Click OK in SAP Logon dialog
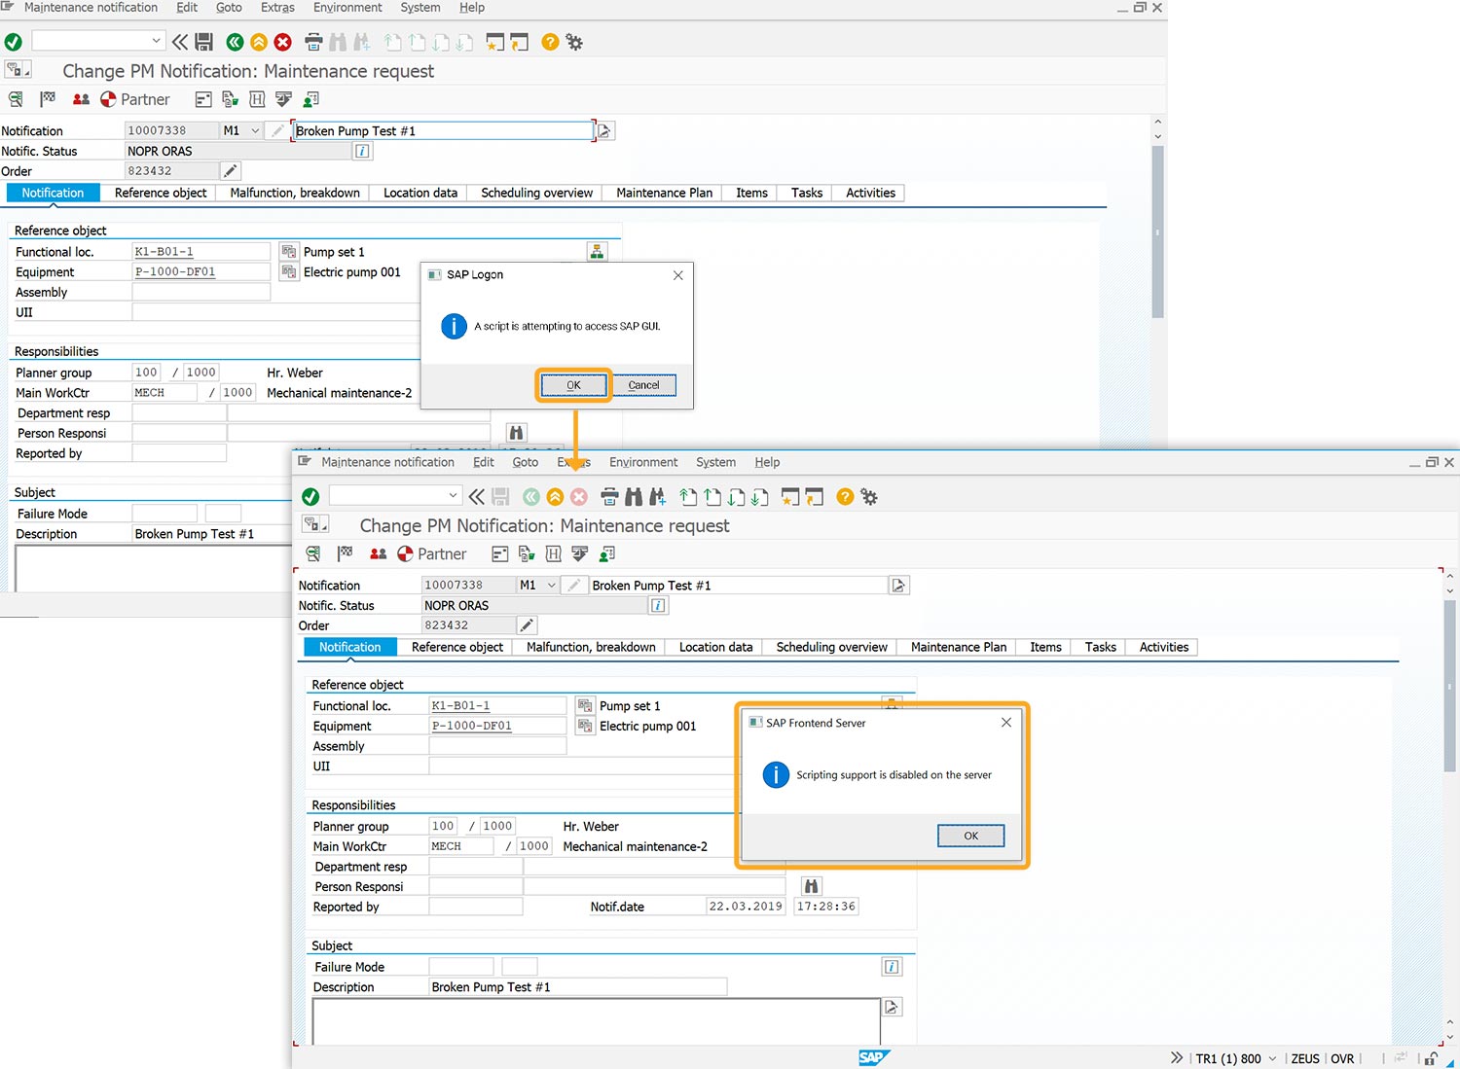 click(x=573, y=385)
